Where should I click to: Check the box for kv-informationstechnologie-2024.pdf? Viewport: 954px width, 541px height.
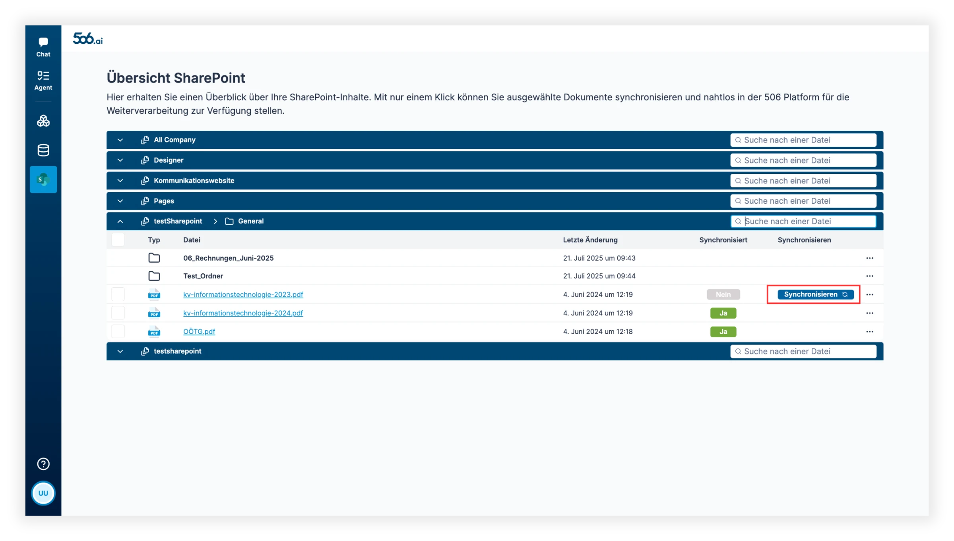click(x=118, y=313)
